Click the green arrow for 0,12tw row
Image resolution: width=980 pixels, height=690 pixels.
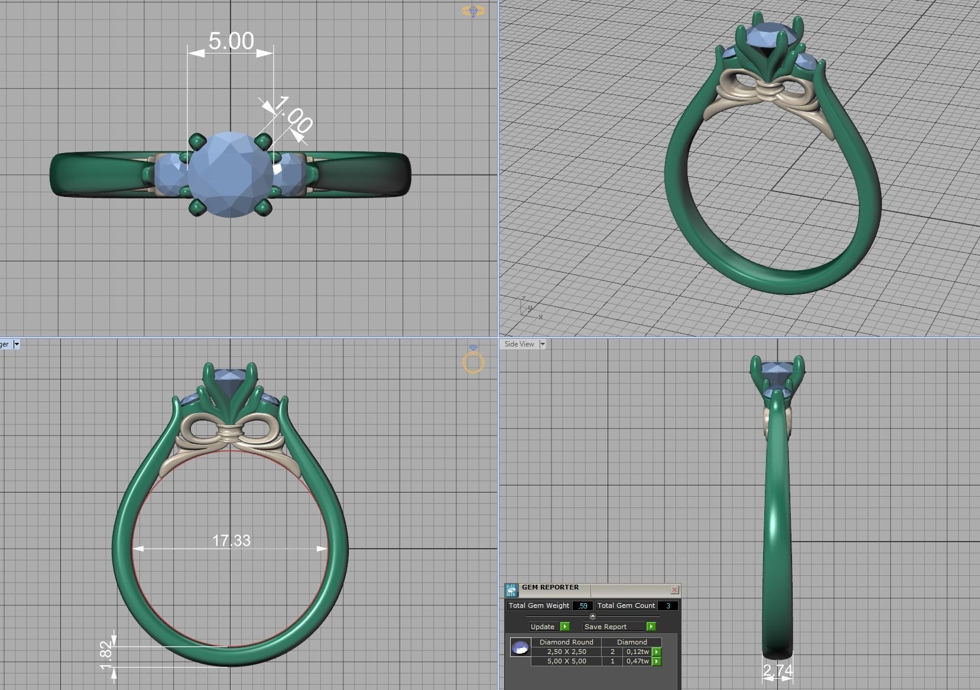[657, 652]
